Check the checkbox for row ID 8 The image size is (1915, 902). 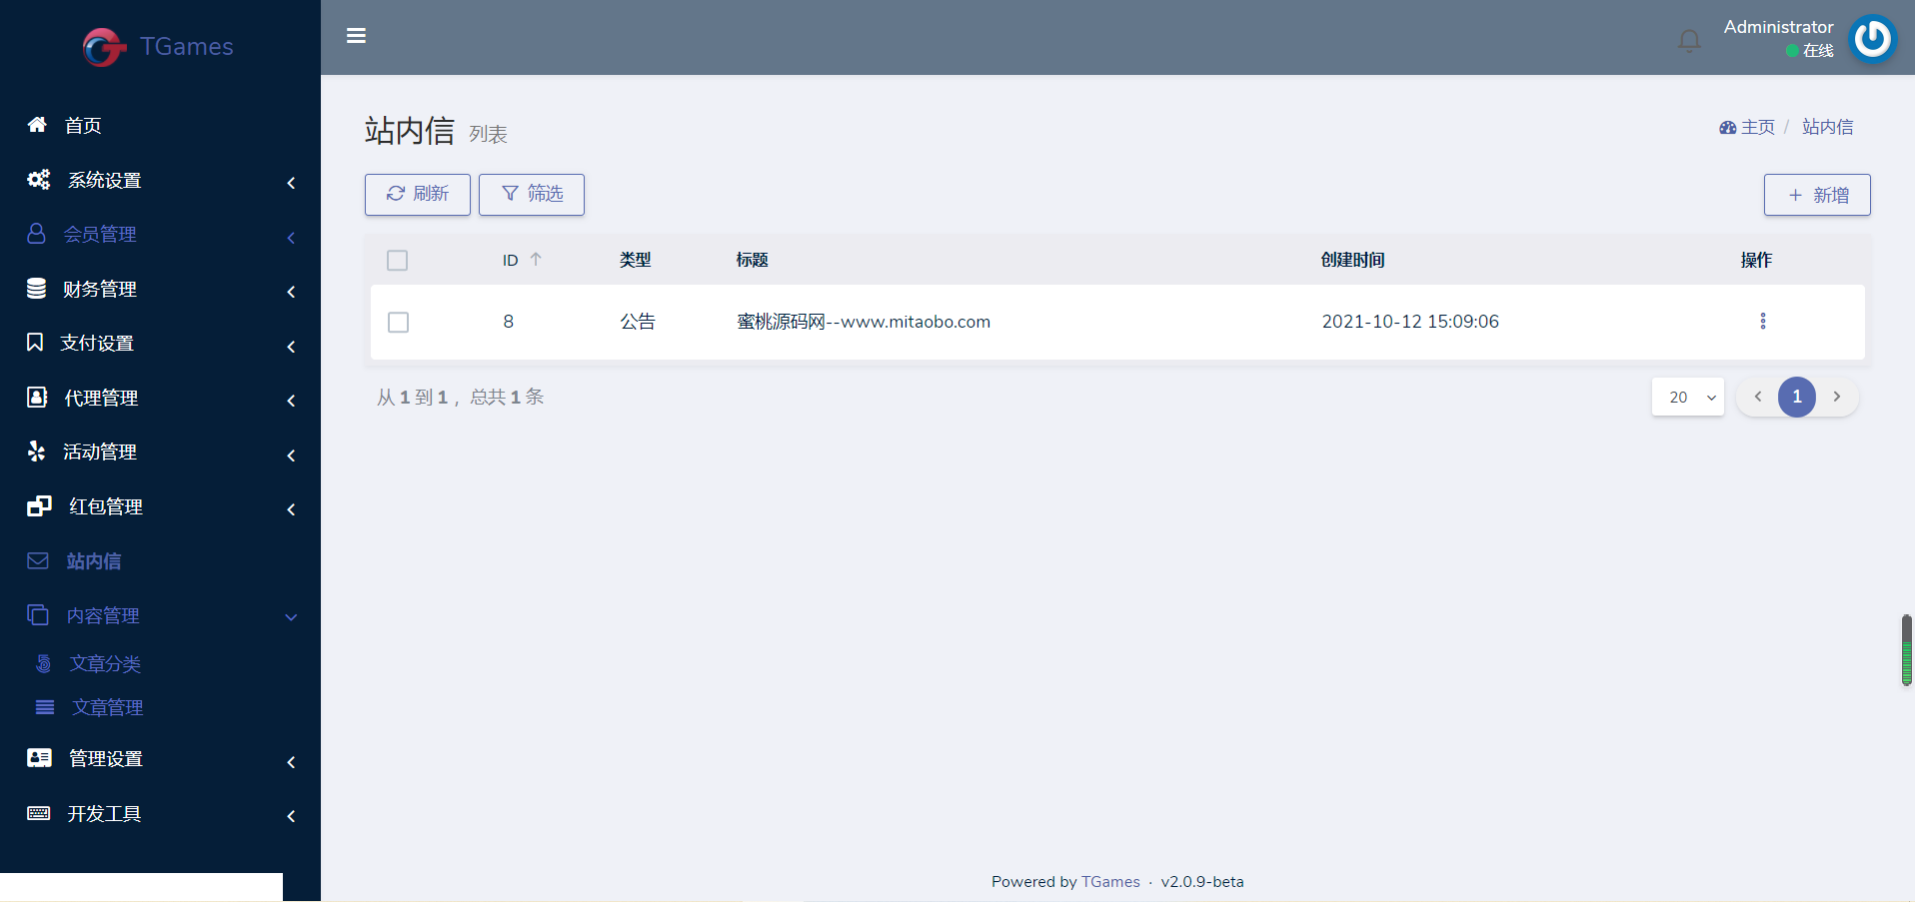tap(398, 322)
